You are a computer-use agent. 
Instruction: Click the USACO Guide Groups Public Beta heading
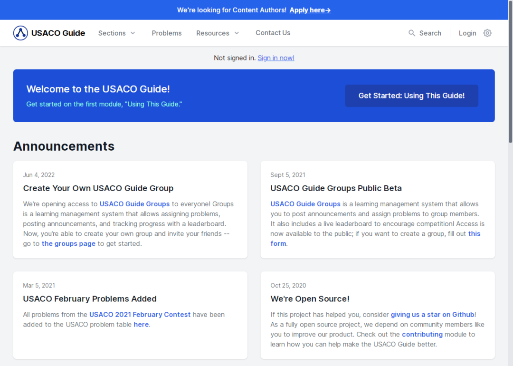pyautogui.click(x=336, y=188)
